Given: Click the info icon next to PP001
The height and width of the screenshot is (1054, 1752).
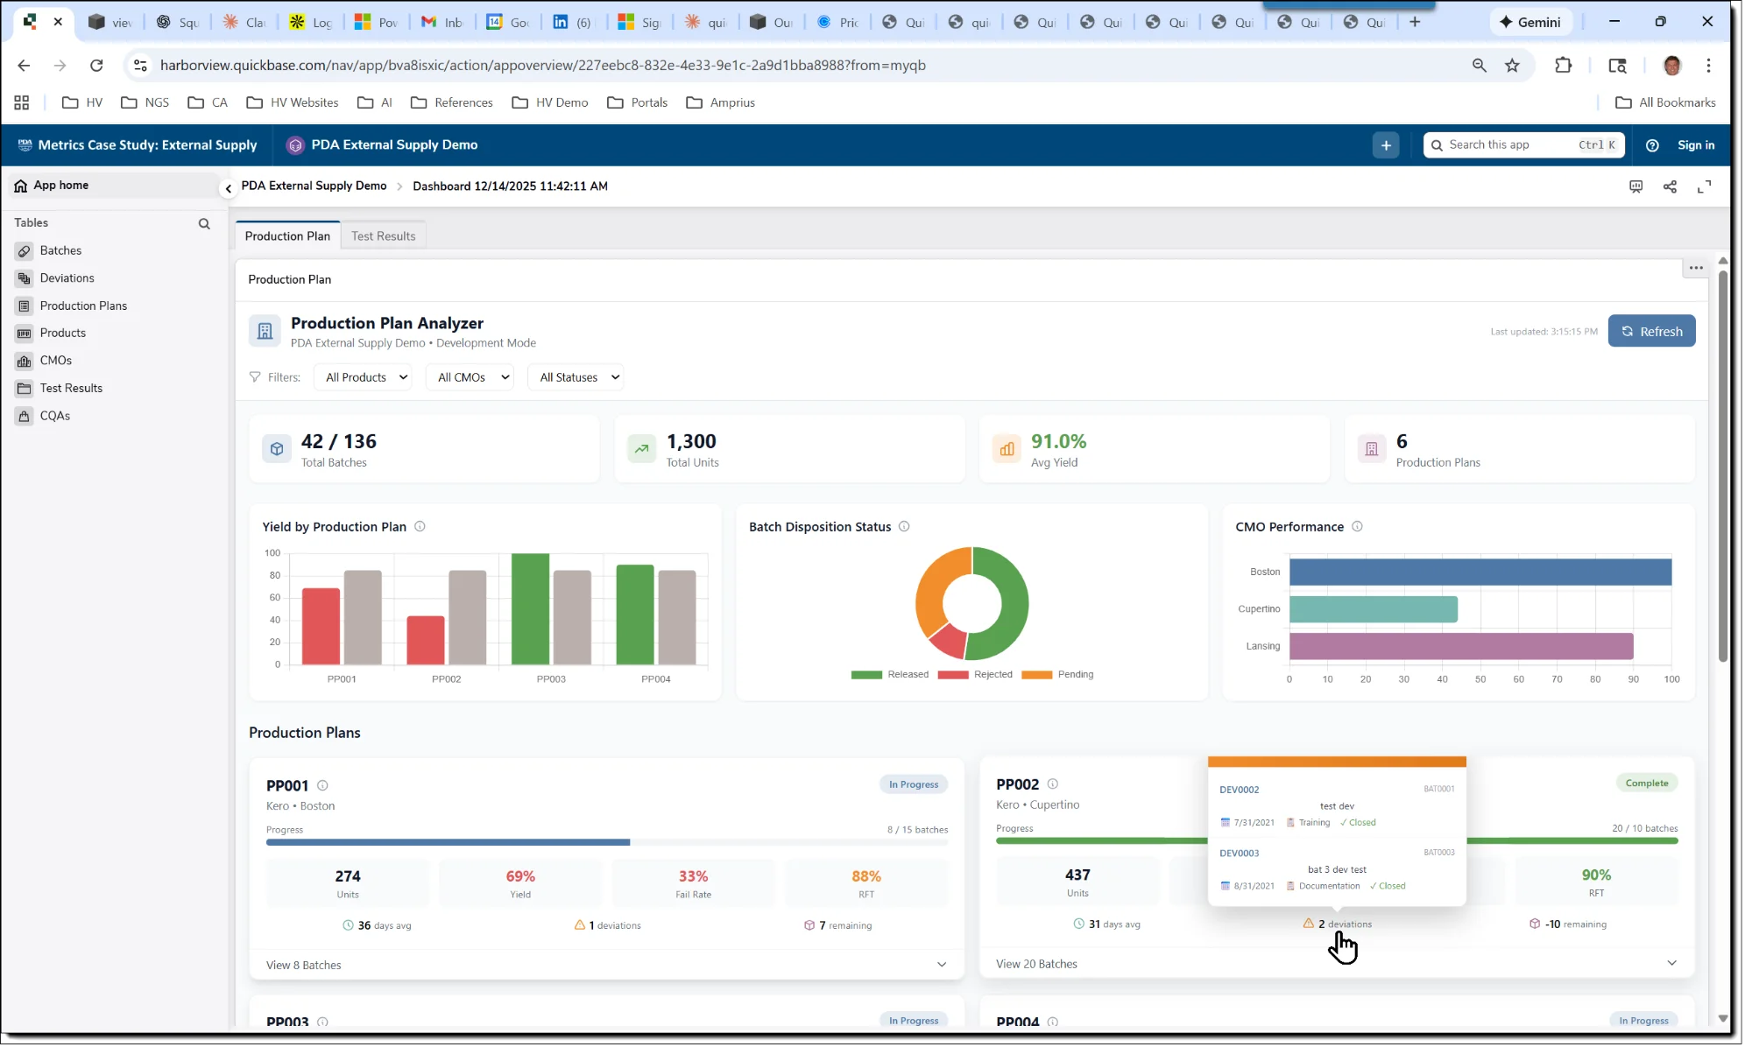Looking at the screenshot, I should pos(323,785).
